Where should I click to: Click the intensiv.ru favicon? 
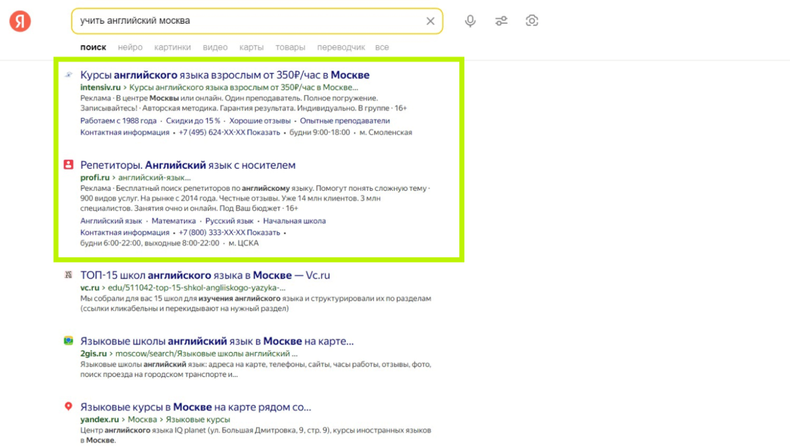[68, 75]
